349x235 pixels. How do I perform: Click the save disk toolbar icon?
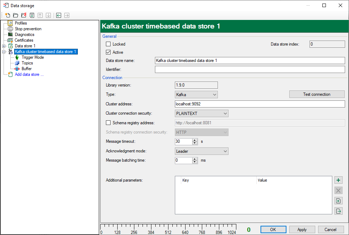tap(32, 15)
